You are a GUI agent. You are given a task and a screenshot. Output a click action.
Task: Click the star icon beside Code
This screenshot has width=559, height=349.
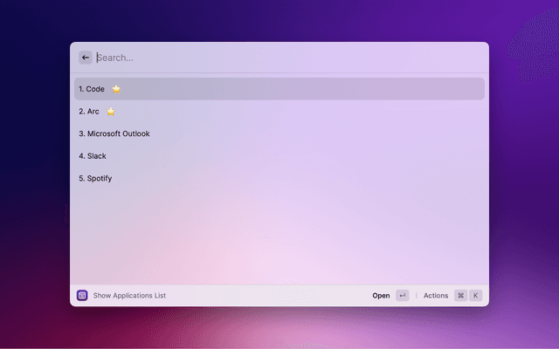(116, 89)
